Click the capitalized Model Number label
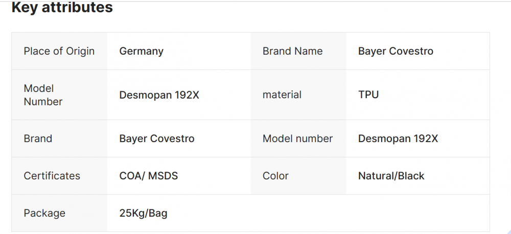Viewport: 511px width, 234px height. point(43,95)
